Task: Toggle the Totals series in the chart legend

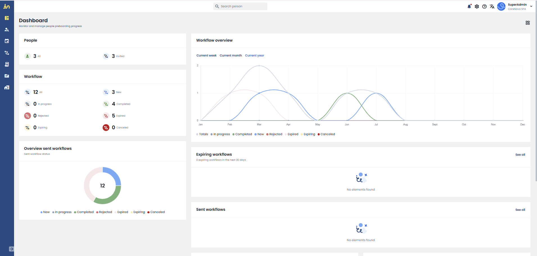Action: coord(202,134)
